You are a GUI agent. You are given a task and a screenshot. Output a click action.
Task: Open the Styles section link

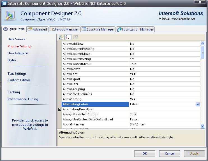12,60
